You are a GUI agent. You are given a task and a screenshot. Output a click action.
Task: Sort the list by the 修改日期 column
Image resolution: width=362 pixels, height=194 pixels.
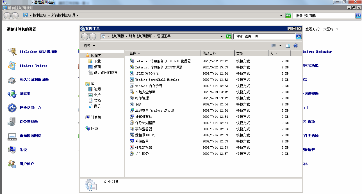click(218, 53)
